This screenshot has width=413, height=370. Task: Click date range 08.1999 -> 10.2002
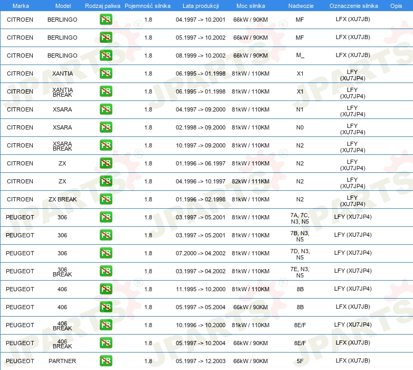[x=201, y=55]
